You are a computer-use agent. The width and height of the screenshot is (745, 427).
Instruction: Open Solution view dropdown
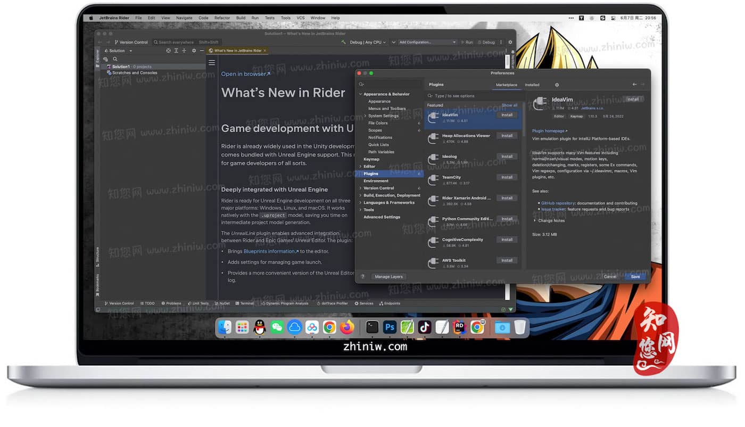pyautogui.click(x=120, y=51)
